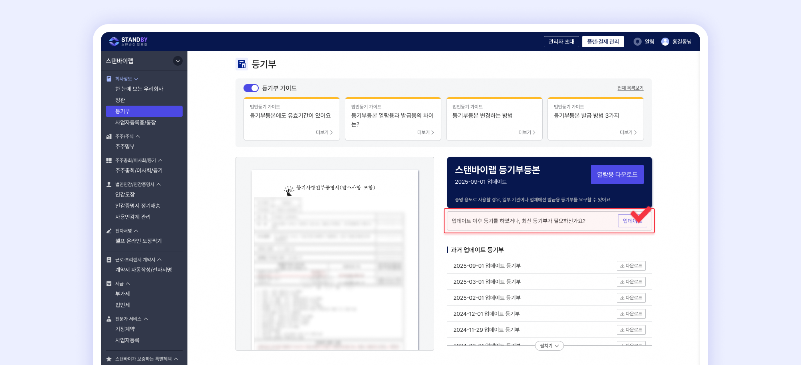Select the 등기부 menu item

[x=144, y=111]
